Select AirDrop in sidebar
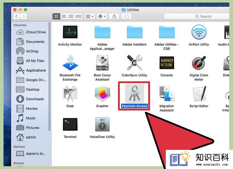233x169 pixels. point(27,51)
